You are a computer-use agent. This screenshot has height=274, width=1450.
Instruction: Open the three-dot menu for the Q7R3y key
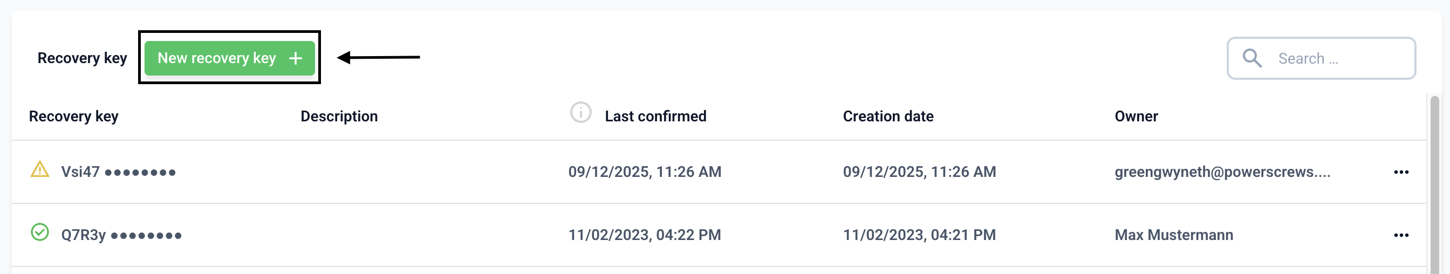pyautogui.click(x=1400, y=235)
